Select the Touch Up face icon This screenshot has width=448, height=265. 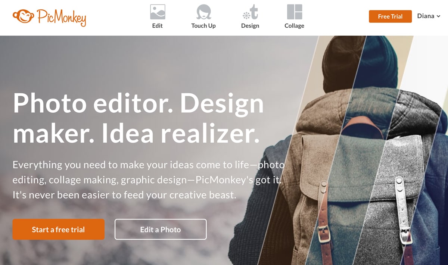pos(203,12)
